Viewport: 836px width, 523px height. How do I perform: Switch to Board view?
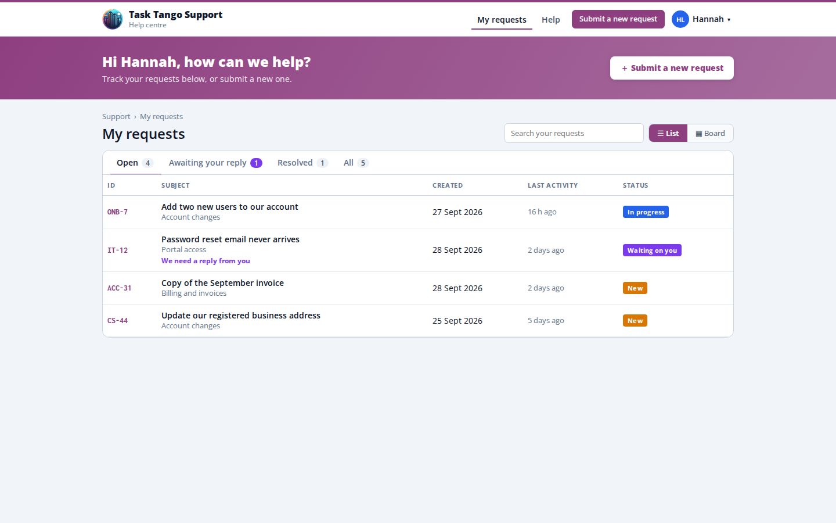710,133
